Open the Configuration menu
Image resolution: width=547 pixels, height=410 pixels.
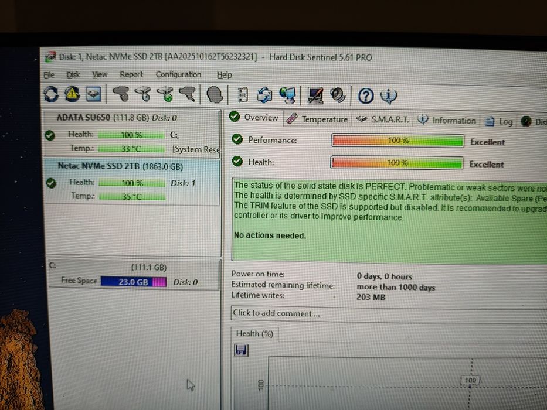coord(179,74)
